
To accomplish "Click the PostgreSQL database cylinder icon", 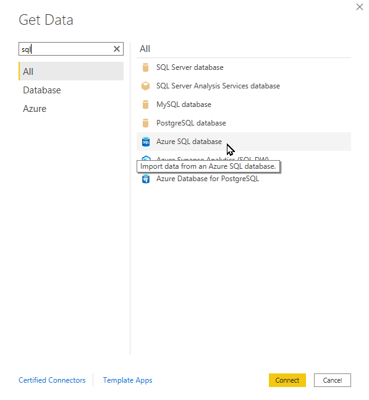I will (145, 123).
